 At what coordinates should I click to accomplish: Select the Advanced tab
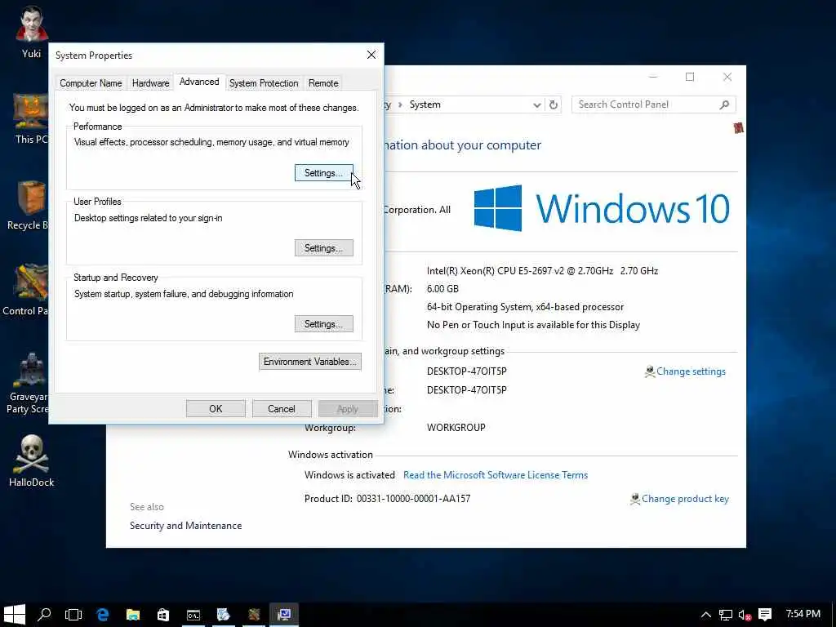click(199, 82)
